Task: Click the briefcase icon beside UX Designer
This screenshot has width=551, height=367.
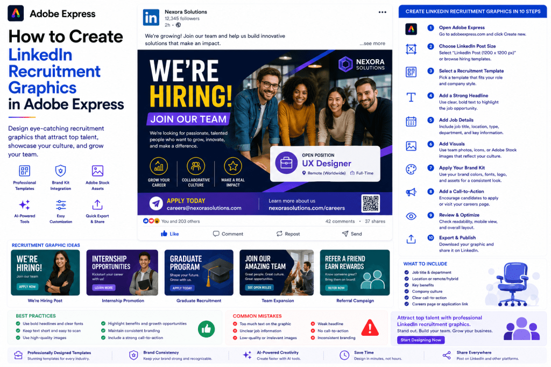Action: [286, 163]
